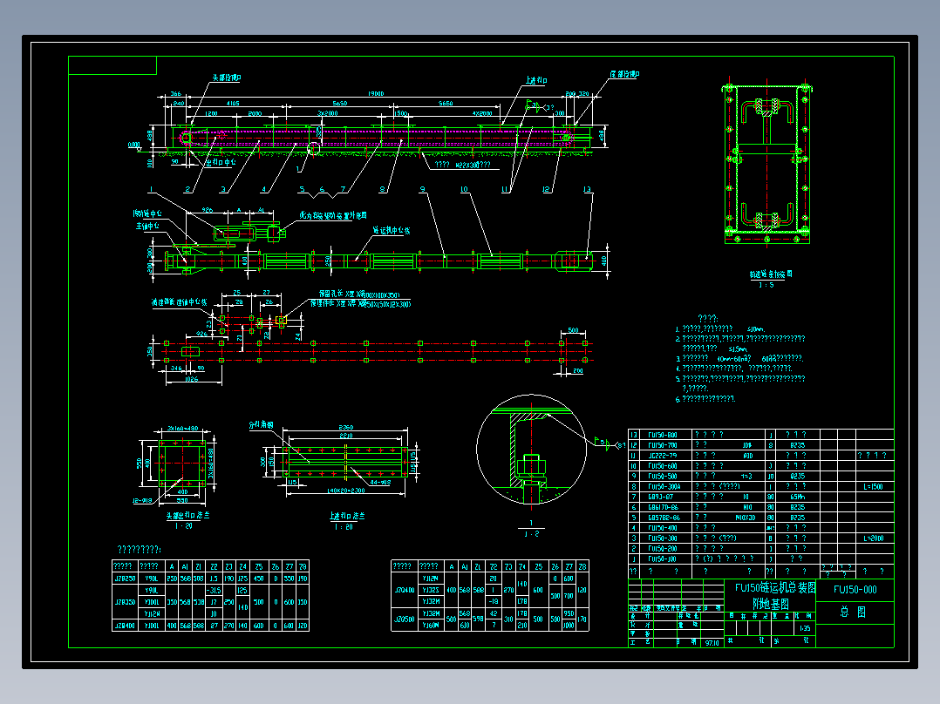940x704 pixels.
Task: Select the L=1500 remark in parts list
Action: tap(873, 486)
